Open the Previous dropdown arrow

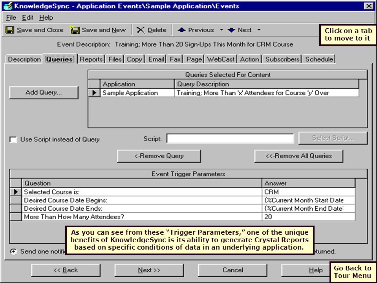click(221, 30)
